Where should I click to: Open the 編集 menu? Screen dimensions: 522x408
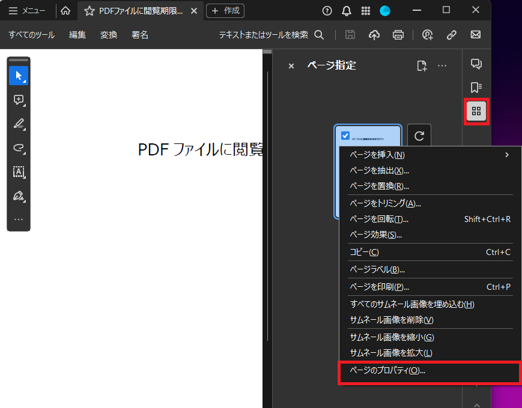(x=77, y=35)
